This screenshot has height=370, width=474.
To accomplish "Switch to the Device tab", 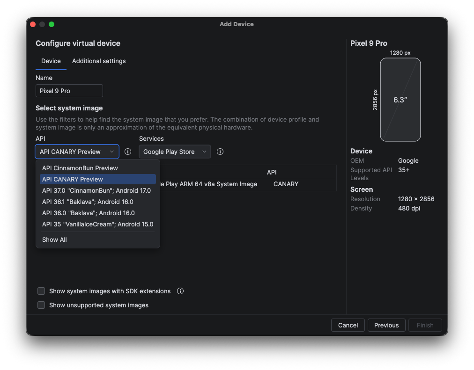I will pos(51,61).
